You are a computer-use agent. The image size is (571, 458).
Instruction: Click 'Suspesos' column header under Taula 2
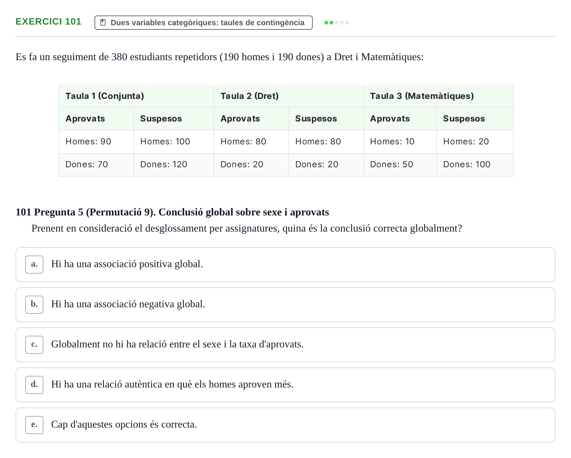click(x=326, y=119)
